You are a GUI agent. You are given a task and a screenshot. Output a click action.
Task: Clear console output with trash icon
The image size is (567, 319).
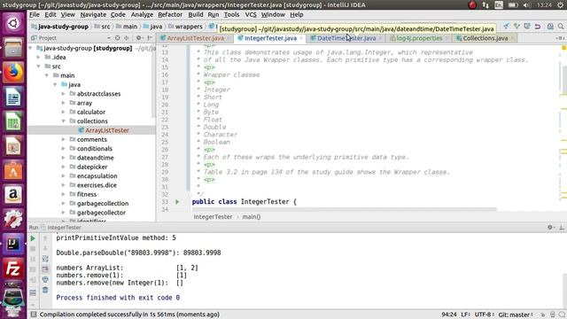(45, 290)
